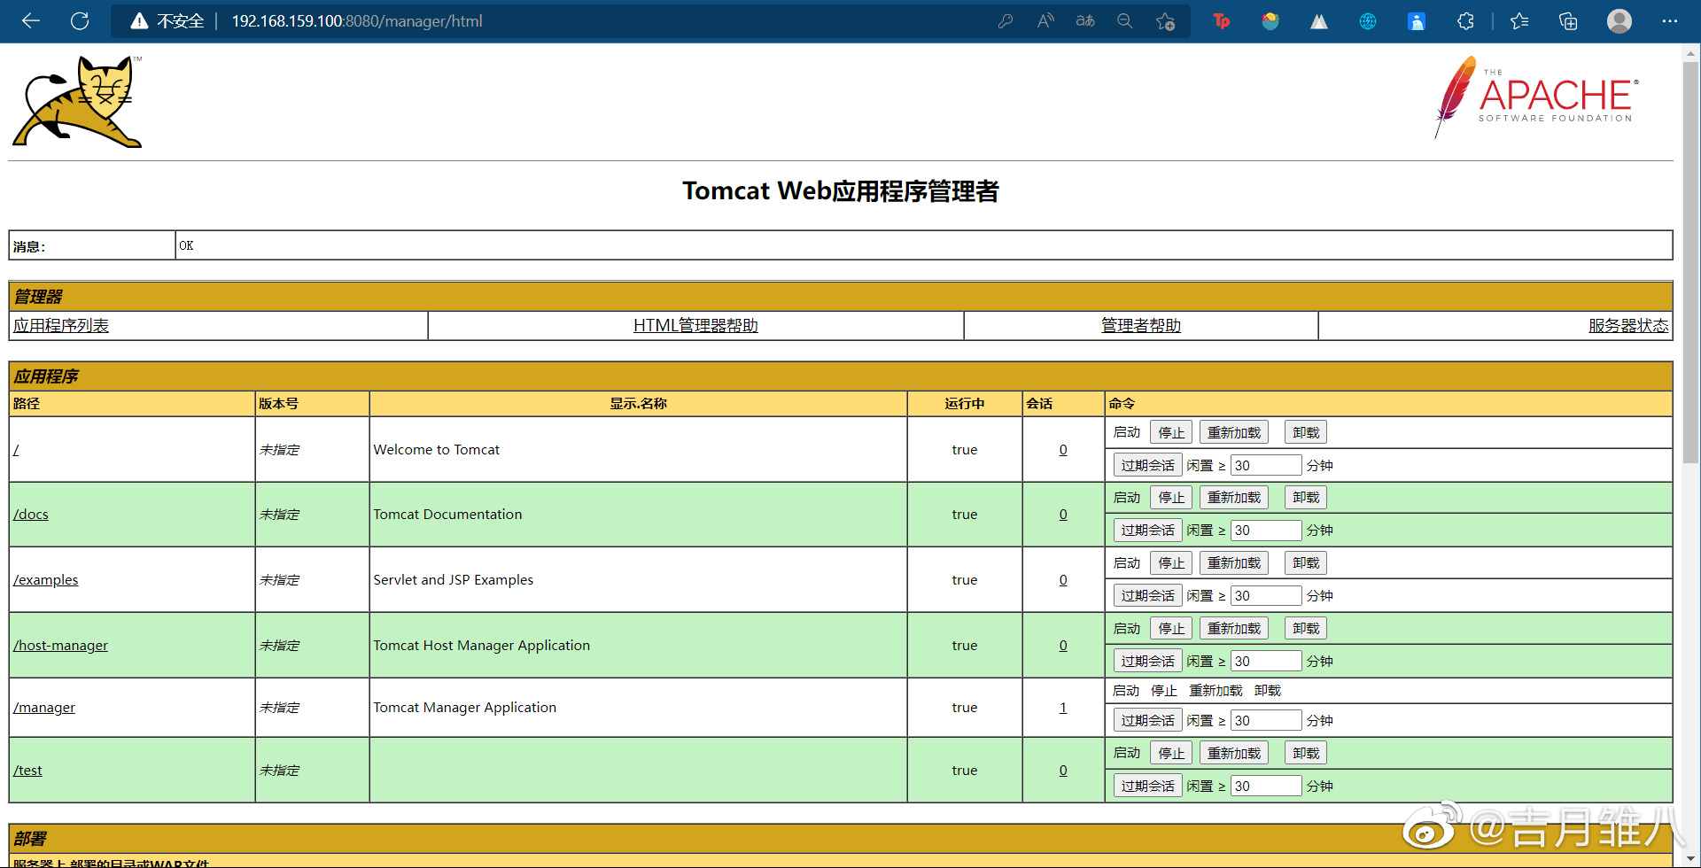Undeploy the /host-manager application
Viewport: 1701px width, 868px height.
[1306, 628]
